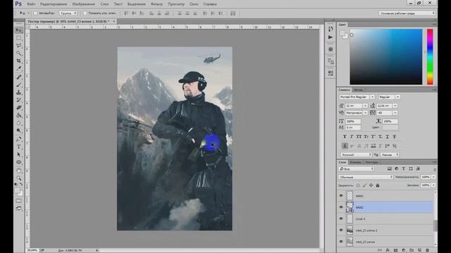Open the Группа auto-select dropdown
Viewport: 451px width, 253px height.
pyautogui.click(x=68, y=13)
